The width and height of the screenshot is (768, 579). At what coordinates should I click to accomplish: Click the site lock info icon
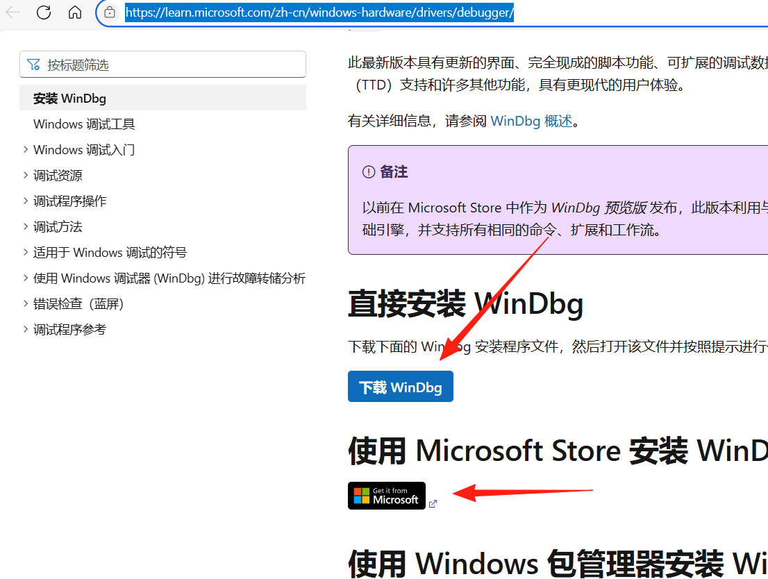(x=109, y=12)
